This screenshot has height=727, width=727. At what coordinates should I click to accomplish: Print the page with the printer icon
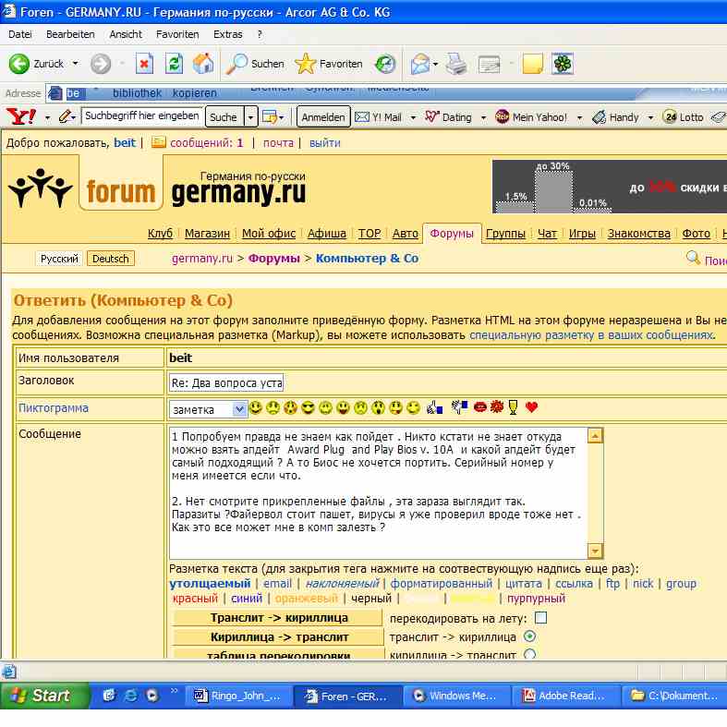456,64
